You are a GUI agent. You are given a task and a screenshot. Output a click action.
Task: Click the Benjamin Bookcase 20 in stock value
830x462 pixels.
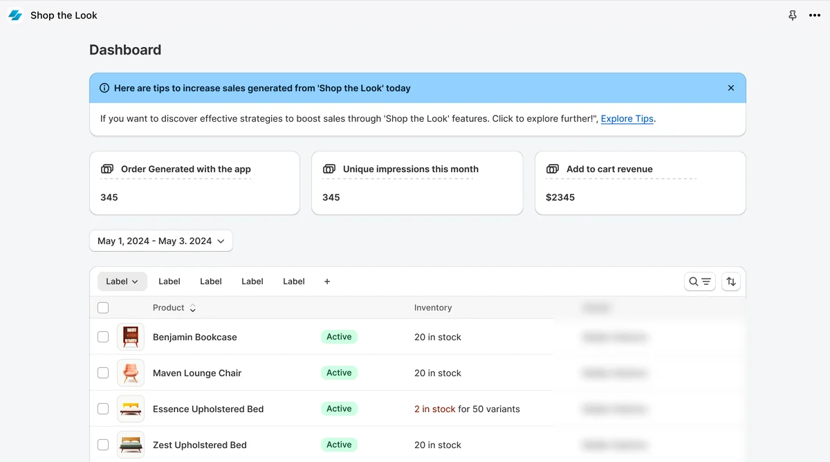click(438, 337)
